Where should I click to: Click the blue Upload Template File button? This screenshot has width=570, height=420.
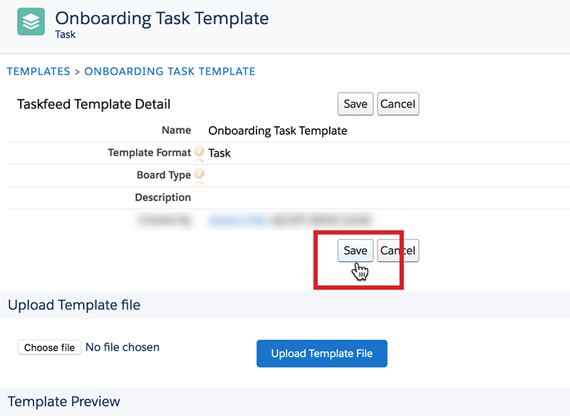coord(322,354)
